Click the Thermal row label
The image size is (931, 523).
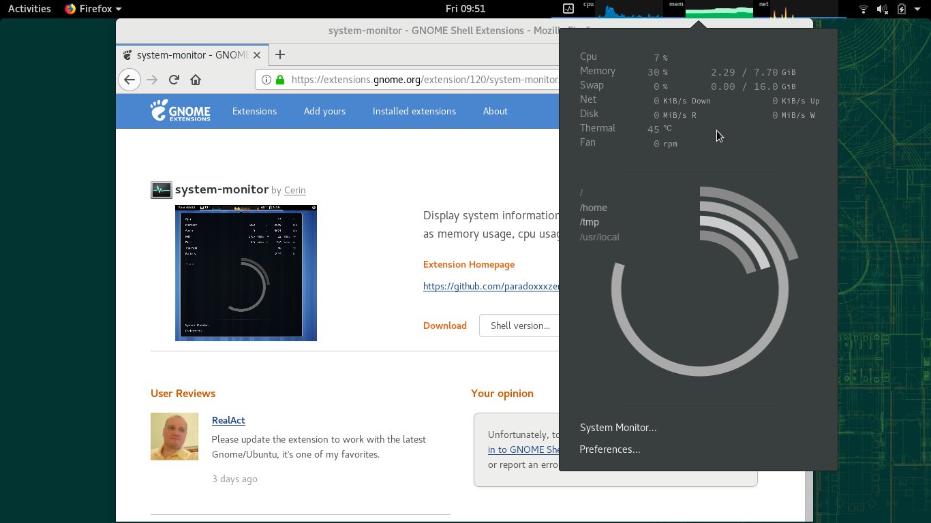pyautogui.click(x=598, y=128)
